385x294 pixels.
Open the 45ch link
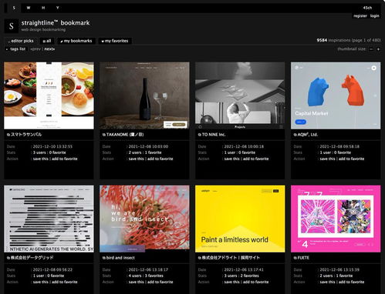point(367,8)
